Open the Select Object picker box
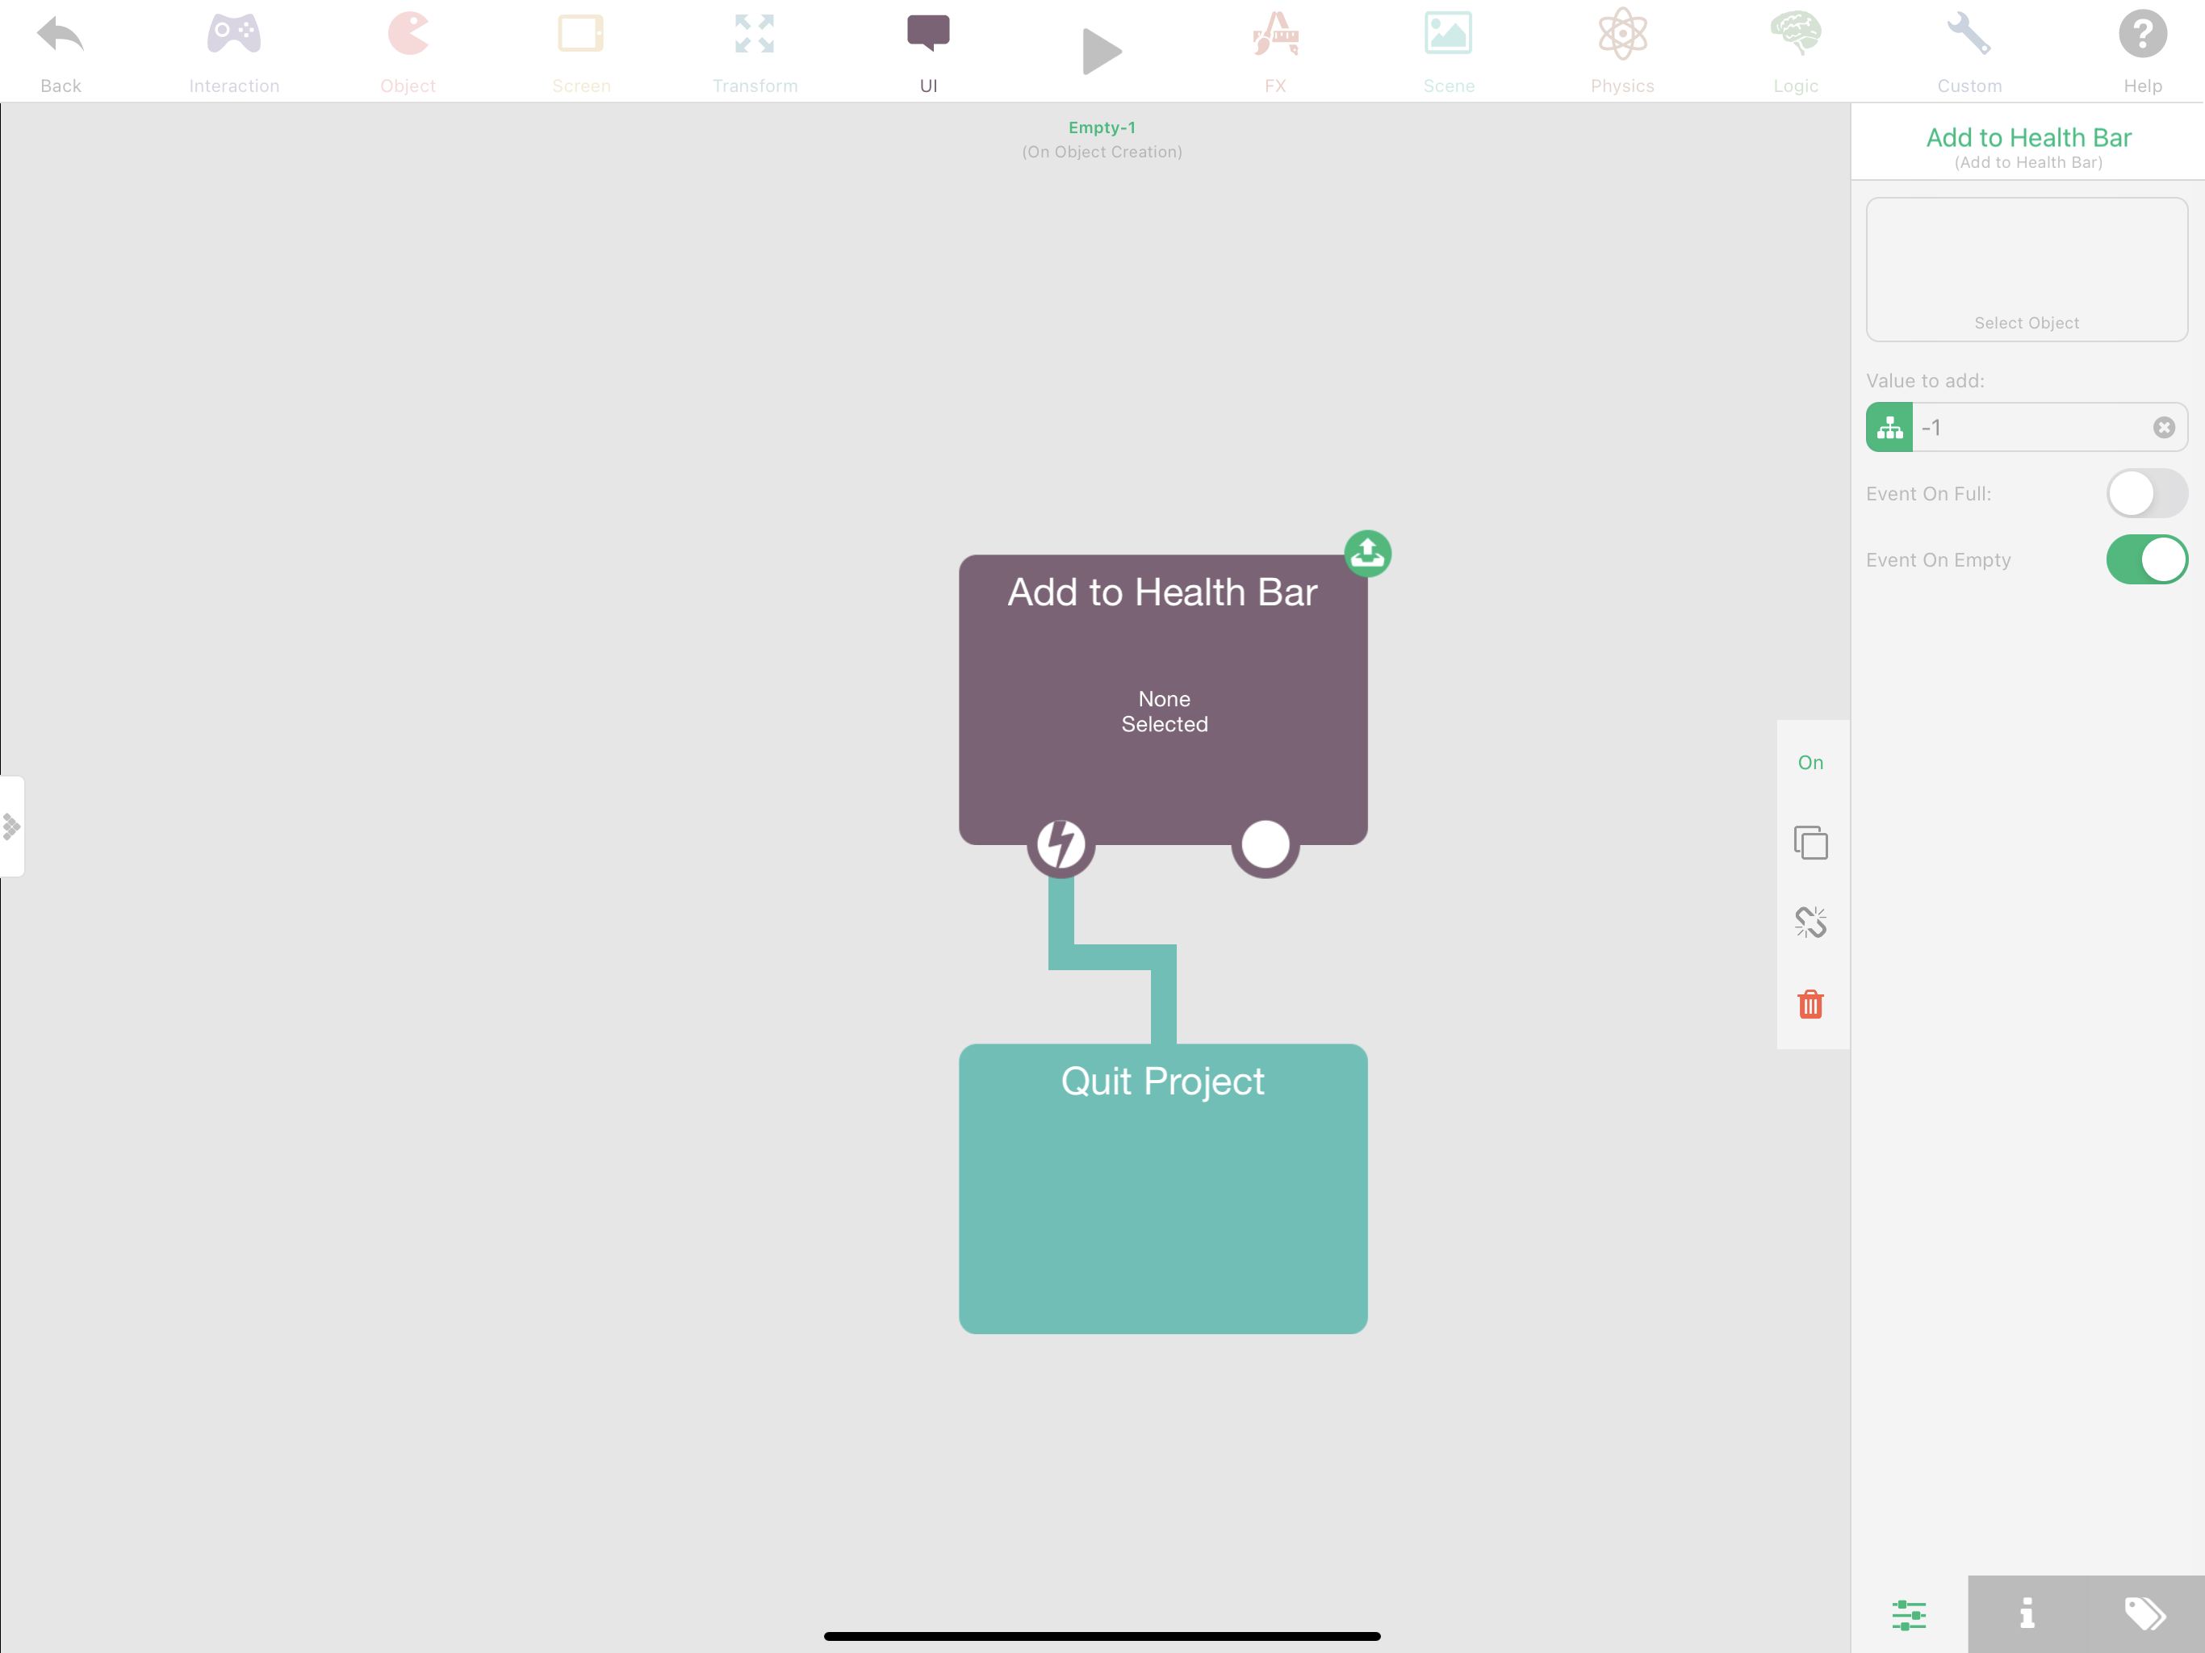This screenshot has height=1653, width=2205. pos(2026,270)
